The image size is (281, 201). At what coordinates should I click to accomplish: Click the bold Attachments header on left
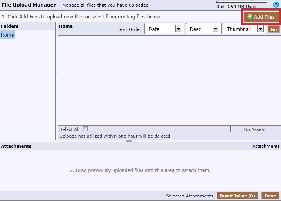pyautogui.click(x=16, y=146)
